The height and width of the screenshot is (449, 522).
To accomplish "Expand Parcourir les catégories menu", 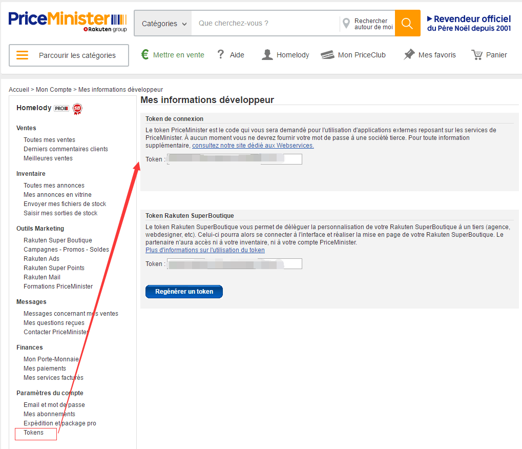I will point(69,55).
